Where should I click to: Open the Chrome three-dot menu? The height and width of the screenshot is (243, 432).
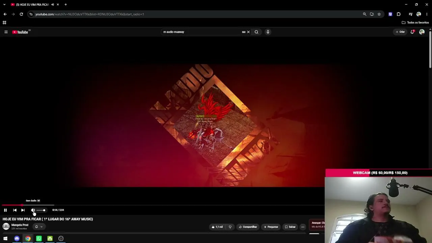(x=427, y=14)
